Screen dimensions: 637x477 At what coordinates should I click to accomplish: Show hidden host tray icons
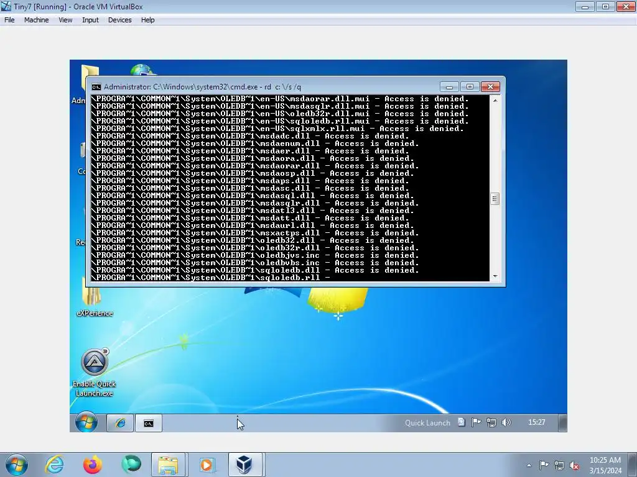(x=529, y=465)
